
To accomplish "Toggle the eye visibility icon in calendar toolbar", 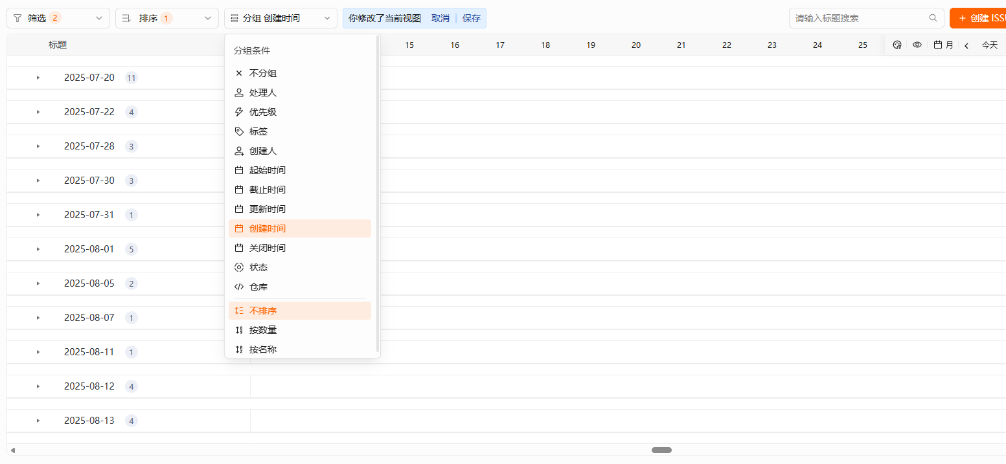I will 917,45.
